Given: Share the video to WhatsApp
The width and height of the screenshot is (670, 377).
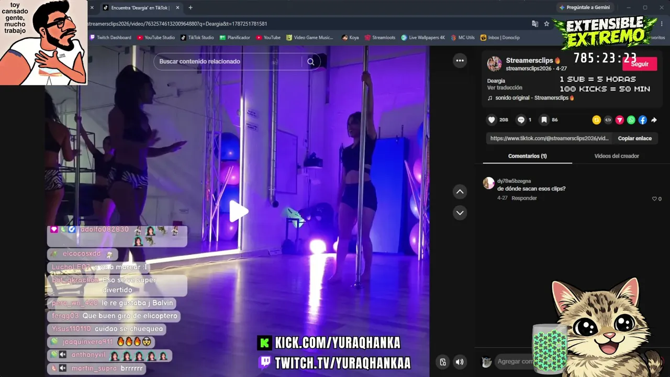Looking at the screenshot, I should point(631,120).
